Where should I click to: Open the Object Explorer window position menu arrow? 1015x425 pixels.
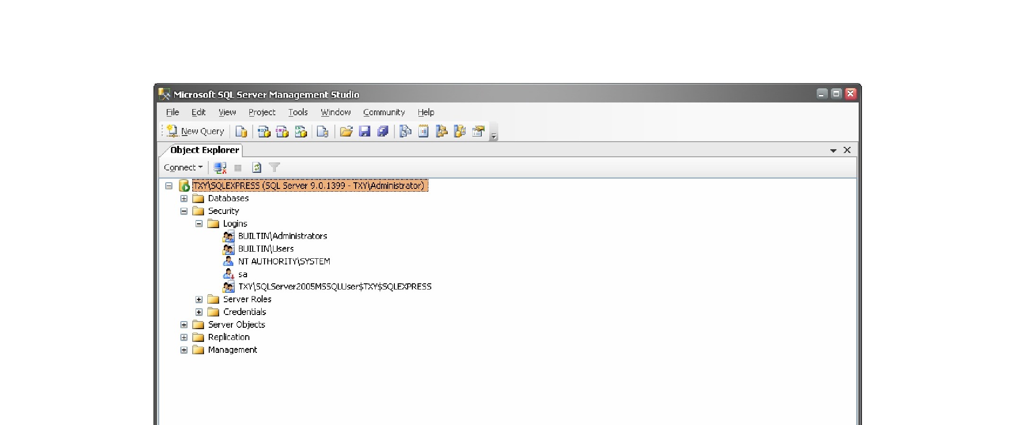pos(833,151)
